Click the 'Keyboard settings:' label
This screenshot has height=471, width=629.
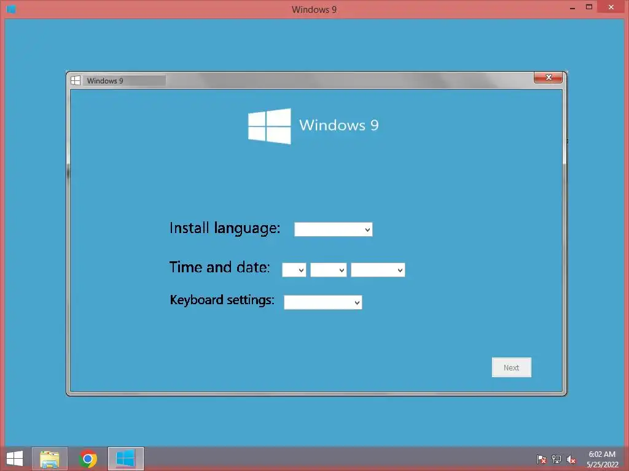pyautogui.click(x=222, y=300)
